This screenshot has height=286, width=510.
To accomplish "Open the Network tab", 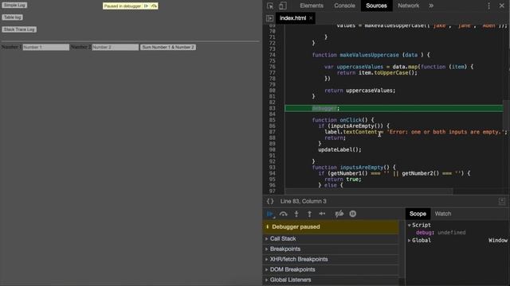I will 409,6.
